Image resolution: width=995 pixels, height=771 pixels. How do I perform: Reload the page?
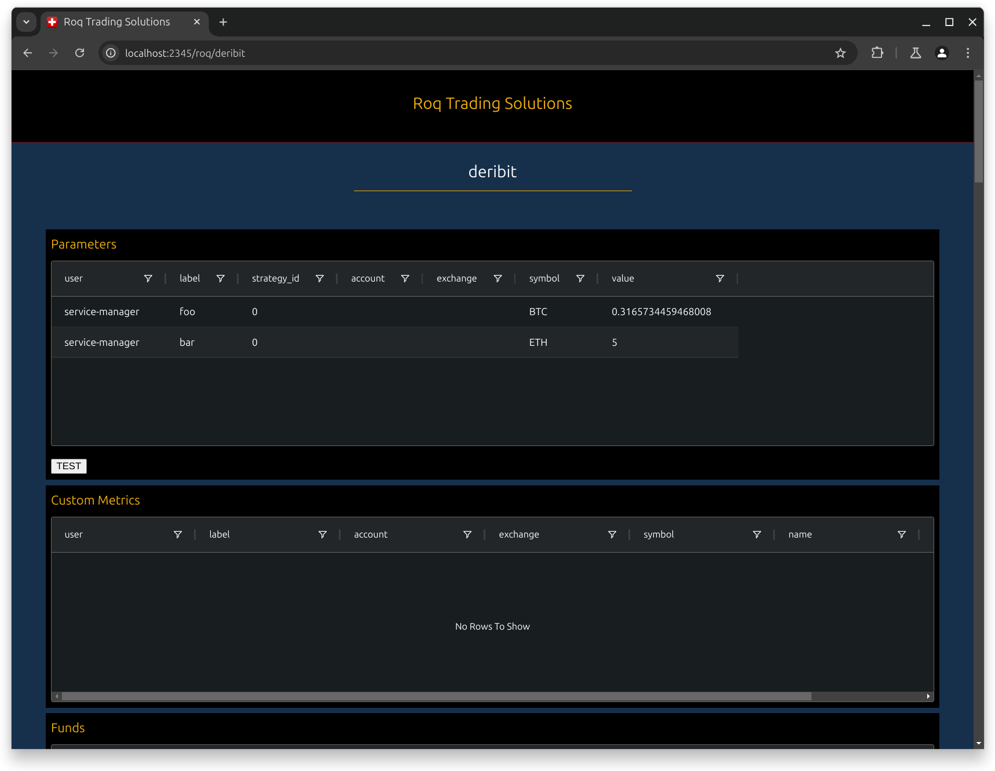pyautogui.click(x=80, y=53)
